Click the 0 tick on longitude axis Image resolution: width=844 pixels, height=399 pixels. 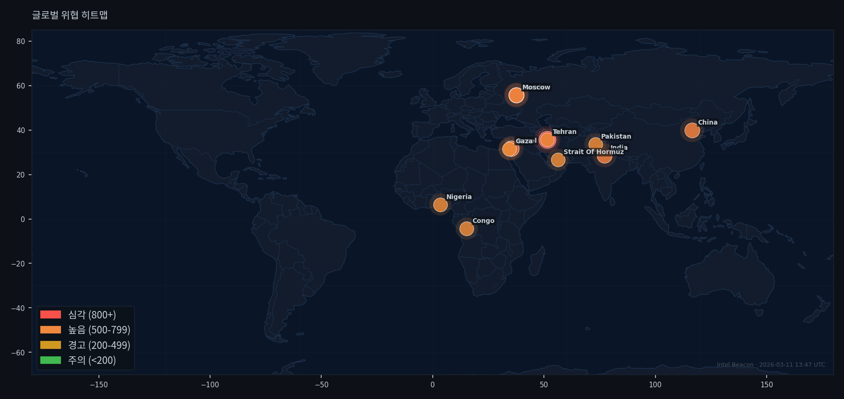(432, 385)
